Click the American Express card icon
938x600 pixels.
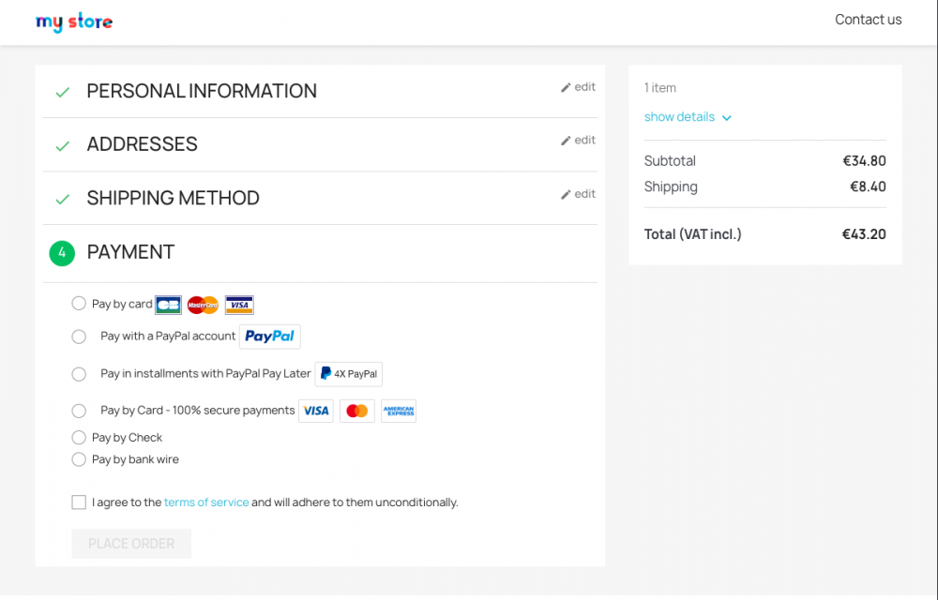399,412
